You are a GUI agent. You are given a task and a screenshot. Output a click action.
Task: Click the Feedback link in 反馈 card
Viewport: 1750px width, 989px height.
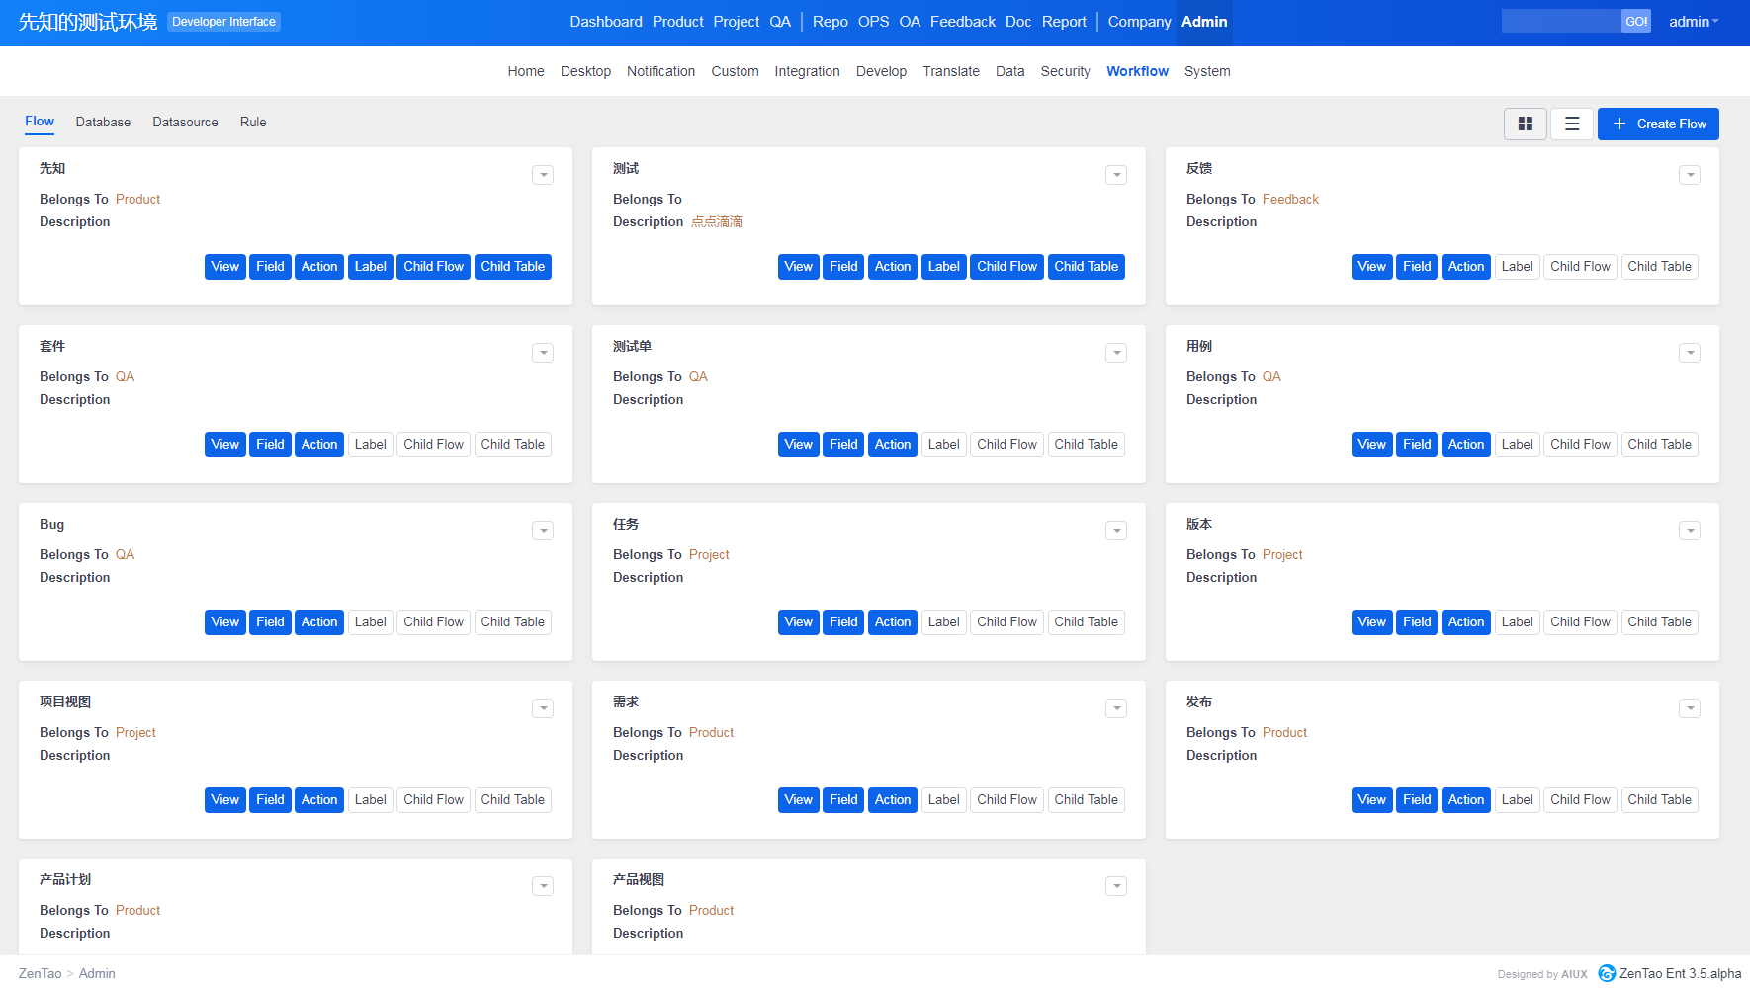tap(1290, 199)
